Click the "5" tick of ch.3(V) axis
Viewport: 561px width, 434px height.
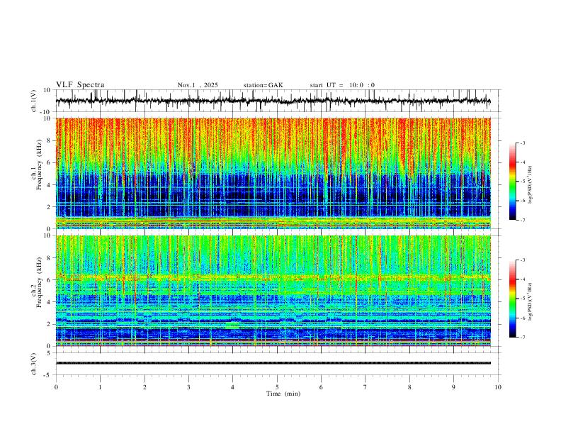49,353
